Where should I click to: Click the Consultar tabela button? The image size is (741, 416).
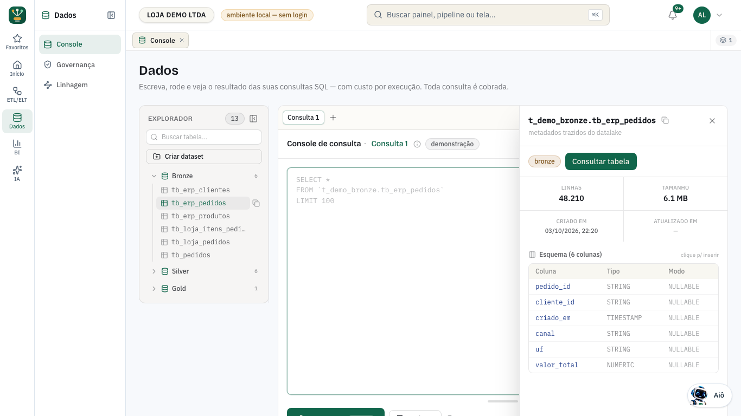(x=601, y=161)
